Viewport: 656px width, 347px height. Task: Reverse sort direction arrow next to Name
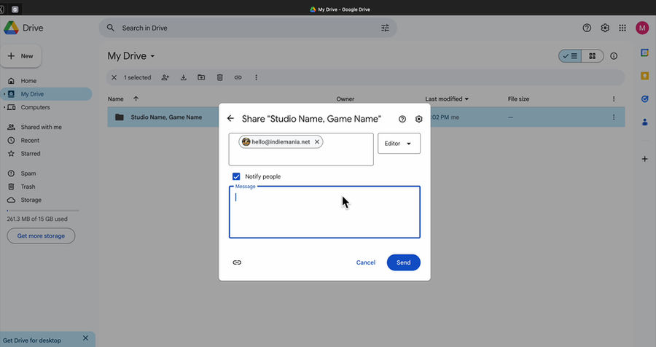tap(136, 99)
